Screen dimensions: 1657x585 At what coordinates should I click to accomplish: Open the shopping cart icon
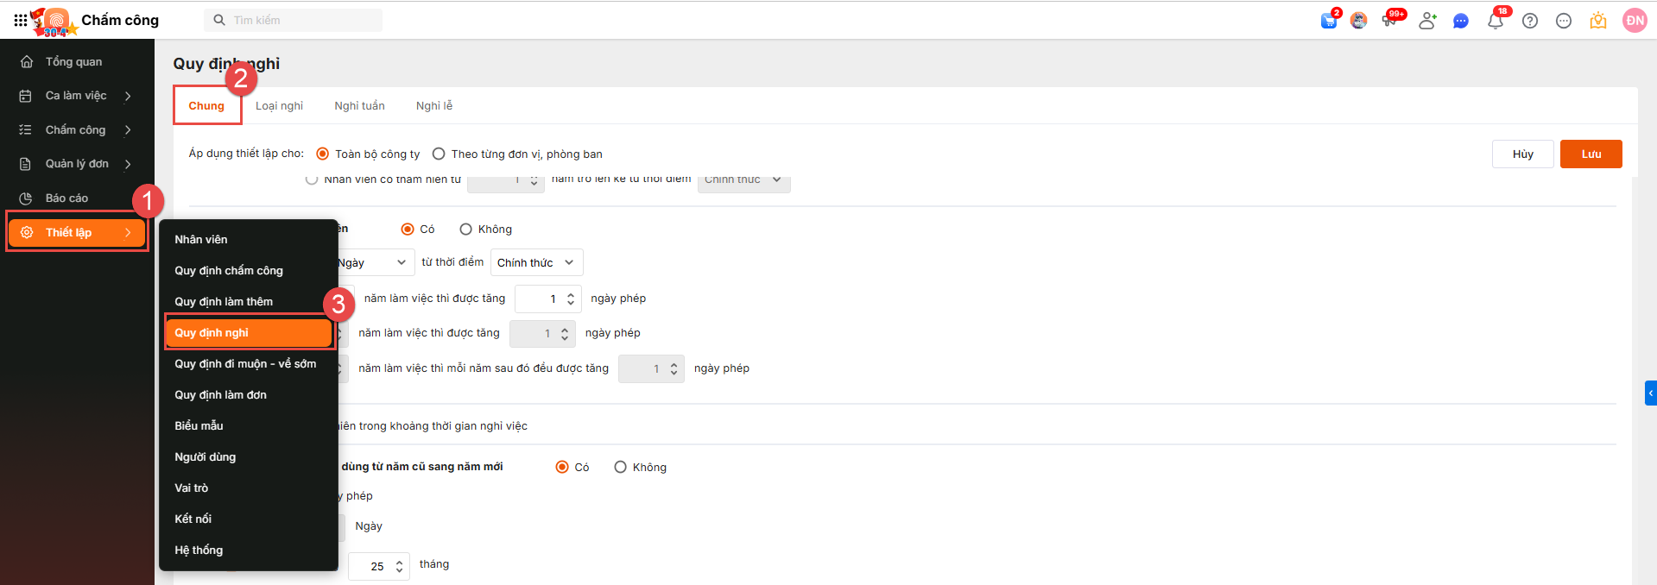(x=1329, y=21)
